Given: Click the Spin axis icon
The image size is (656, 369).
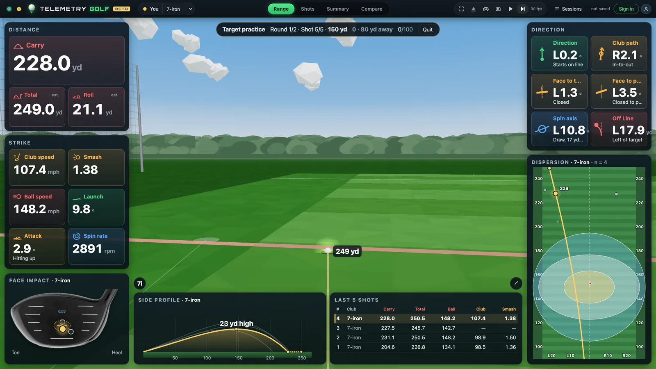Looking at the screenshot, I should 542,129.
